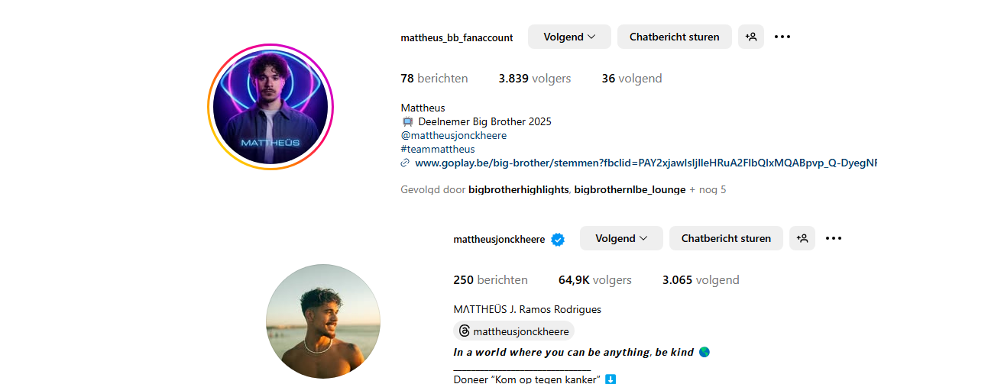The width and height of the screenshot is (1004, 384).
Task: View 3.839 volgers list
Action: tap(535, 79)
